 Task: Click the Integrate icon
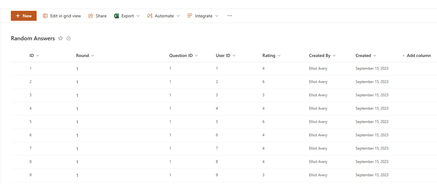click(x=190, y=16)
